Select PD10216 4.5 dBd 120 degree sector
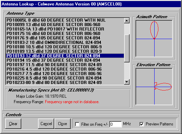Image resolution: width=182 pixels, height=134 pixels. pyautogui.click(x=65, y=69)
